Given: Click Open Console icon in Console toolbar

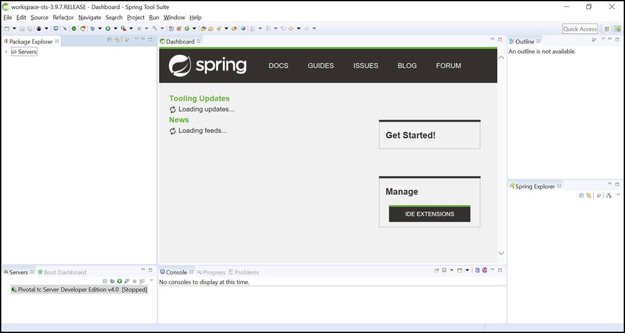Looking at the screenshot, I should pyautogui.click(x=459, y=270).
